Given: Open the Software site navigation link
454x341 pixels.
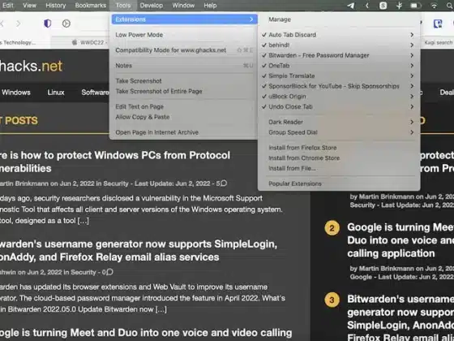Looking at the screenshot, I should (95, 93).
